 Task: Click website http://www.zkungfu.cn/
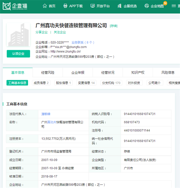click(x=66, y=51)
